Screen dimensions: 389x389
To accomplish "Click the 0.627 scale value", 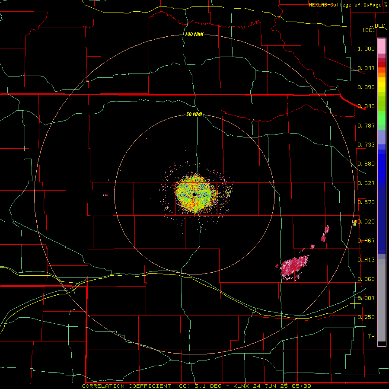I will (x=366, y=183).
